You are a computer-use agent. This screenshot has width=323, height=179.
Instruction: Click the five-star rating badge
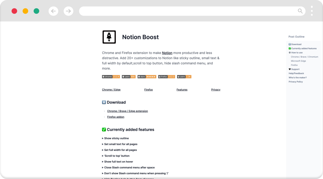click(x=147, y=77)
